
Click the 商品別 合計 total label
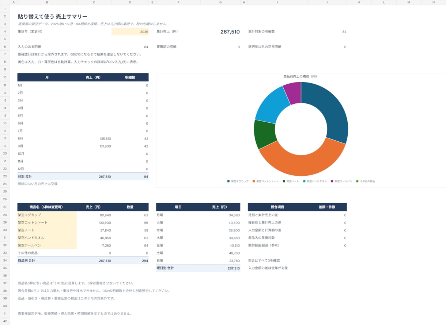27,261
